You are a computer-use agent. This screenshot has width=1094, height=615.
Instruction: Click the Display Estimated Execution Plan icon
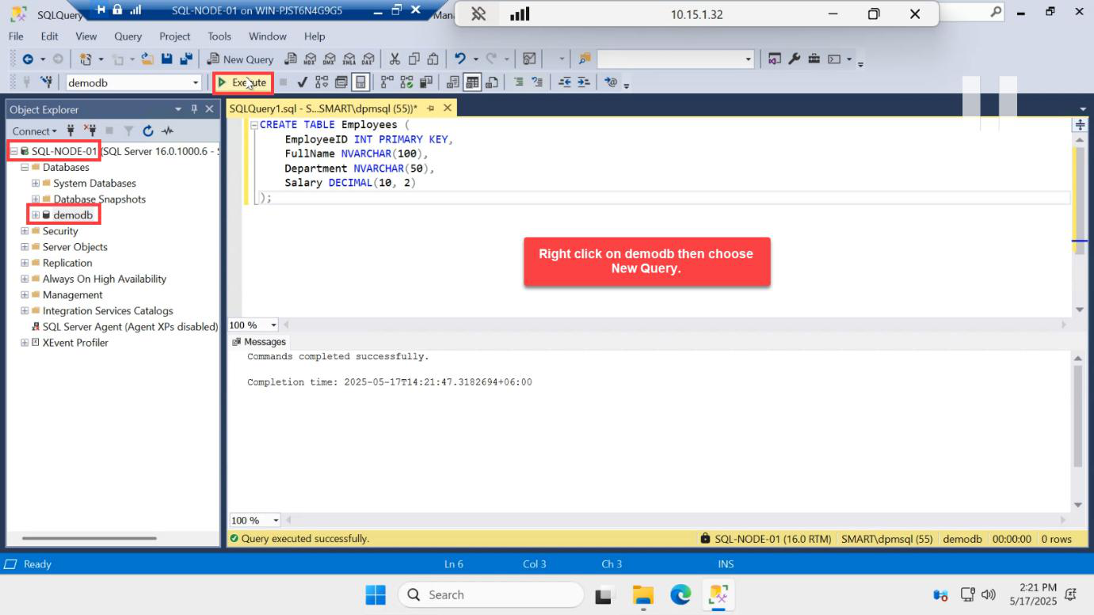click(x=322, y=82)
